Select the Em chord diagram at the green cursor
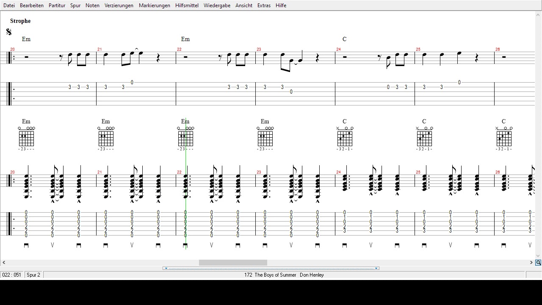The image size is (542, 305). (x=185, y=139)
